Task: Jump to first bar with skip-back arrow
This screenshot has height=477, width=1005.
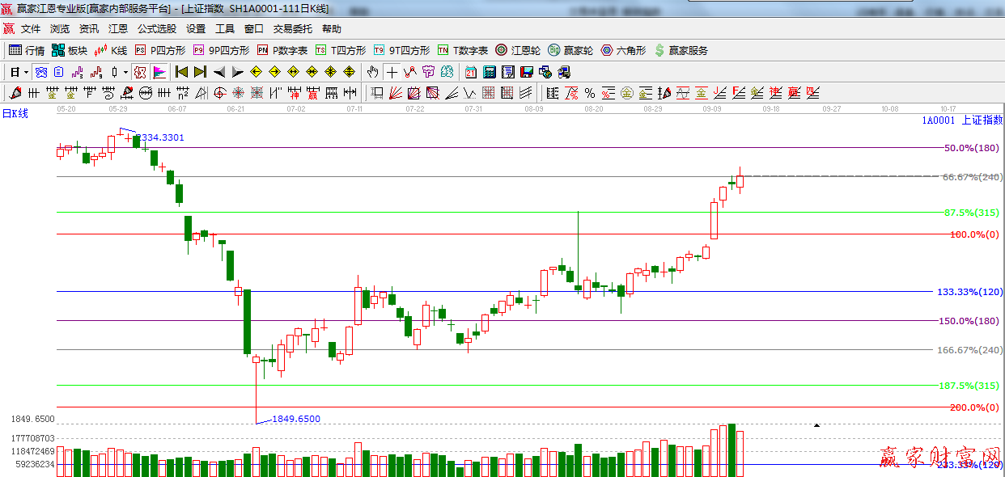Action: click(x=181, y=72)
